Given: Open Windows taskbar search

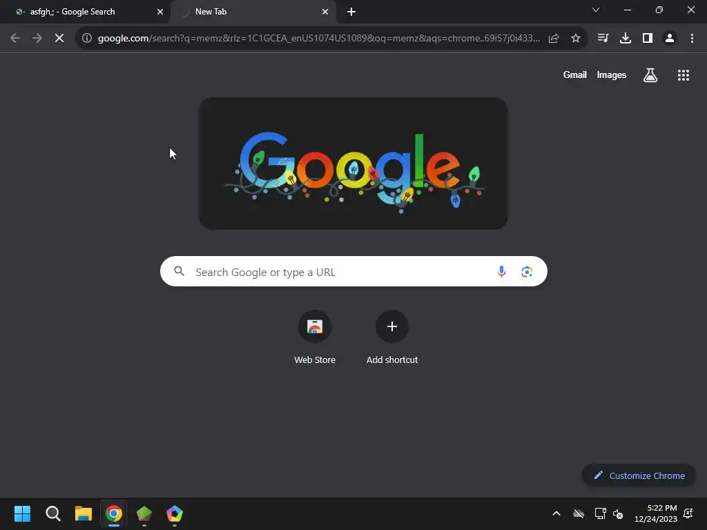Looking at the screenshot, I should click(x=53, y=513).
